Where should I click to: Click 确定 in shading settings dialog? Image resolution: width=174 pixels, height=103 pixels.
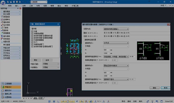(154, 88)
